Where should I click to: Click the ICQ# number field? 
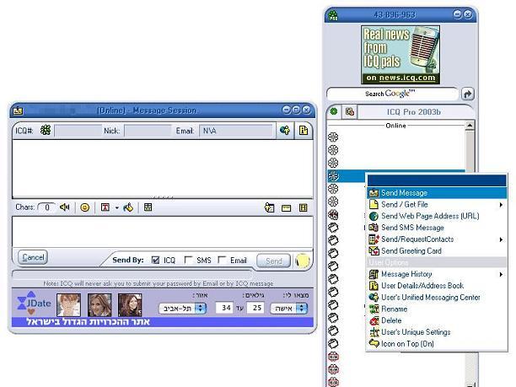click(x=78, y=131)
